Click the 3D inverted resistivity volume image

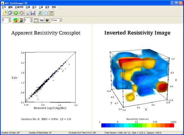pos(139,77)
